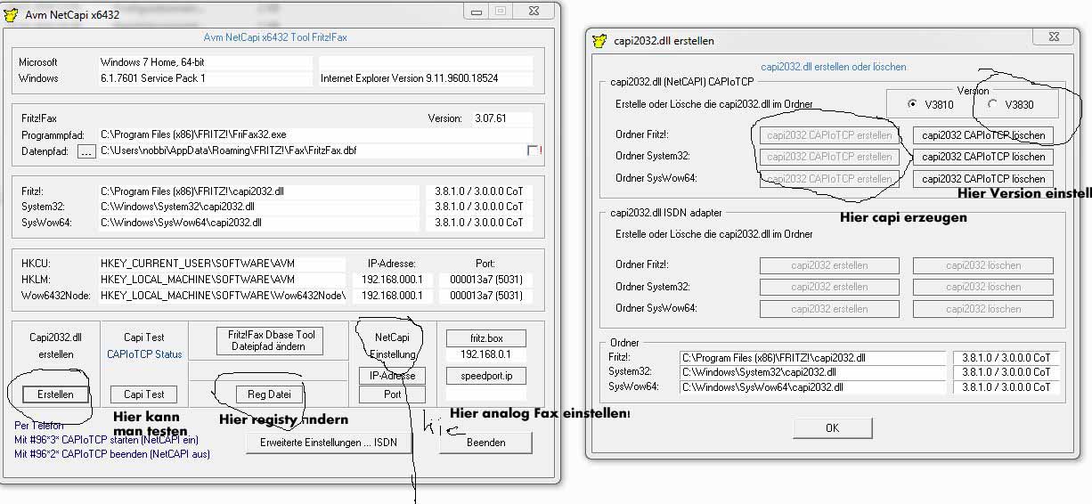Click the Fritz! path field in dialog's Ordner group
The width and height of the screenshot is (1092, 504).
click(812, 358)
